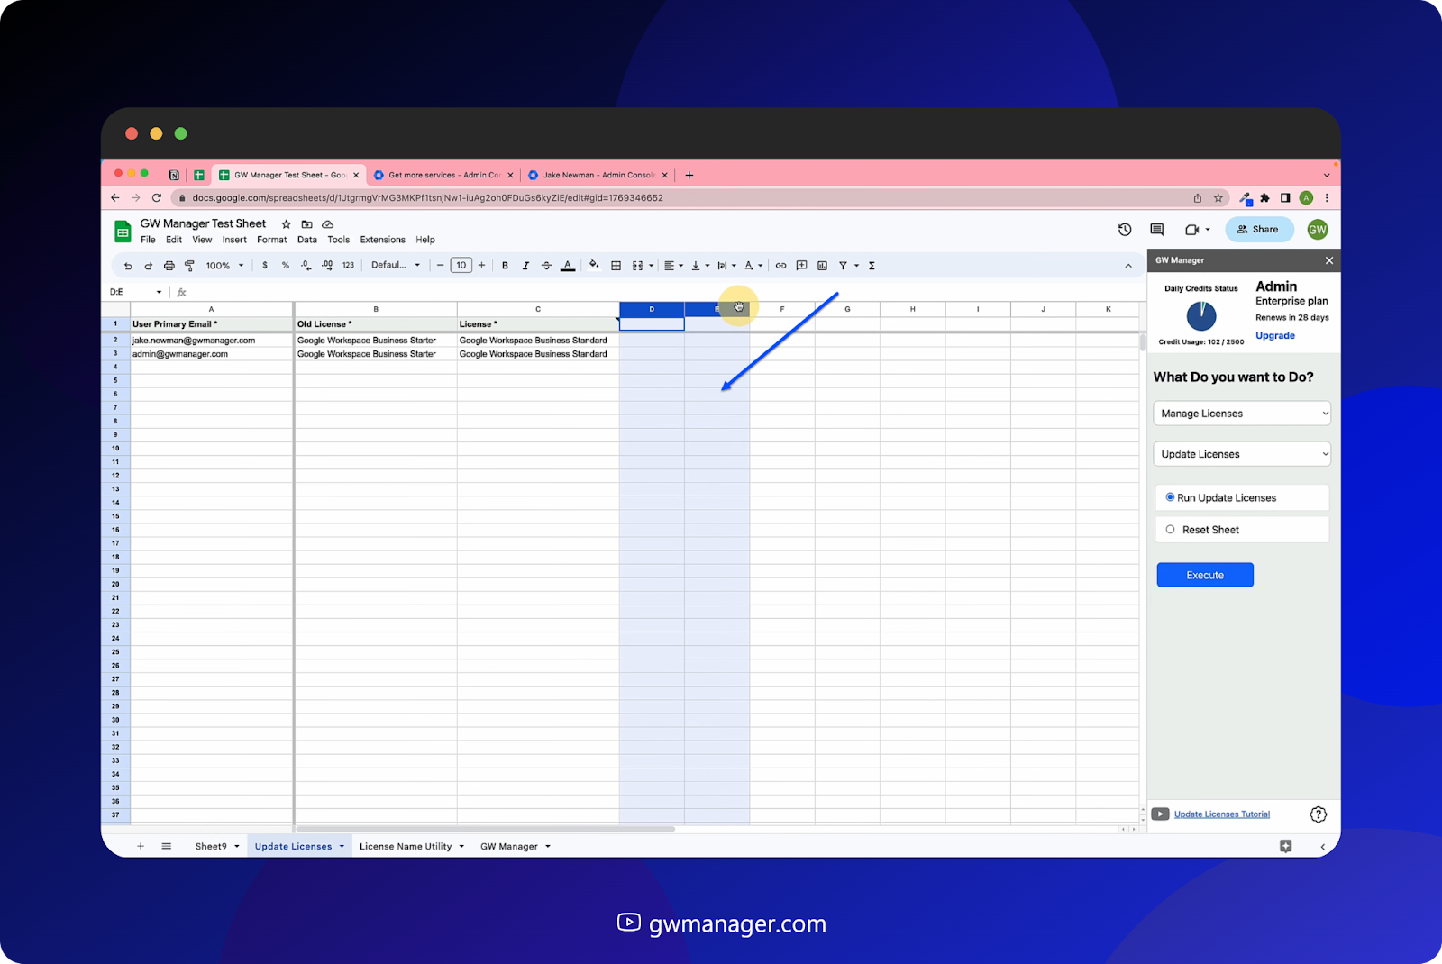The image size is (1442, 964).
Task: Open the File menu
Action: tap(148, 240)
